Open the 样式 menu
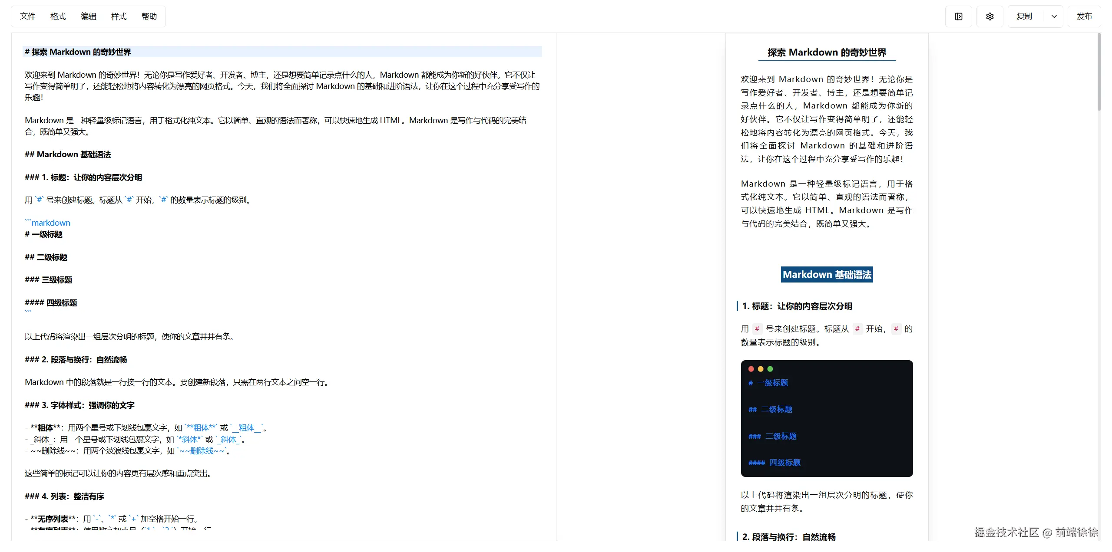1112x552 pixels. (x=119, y=16)
